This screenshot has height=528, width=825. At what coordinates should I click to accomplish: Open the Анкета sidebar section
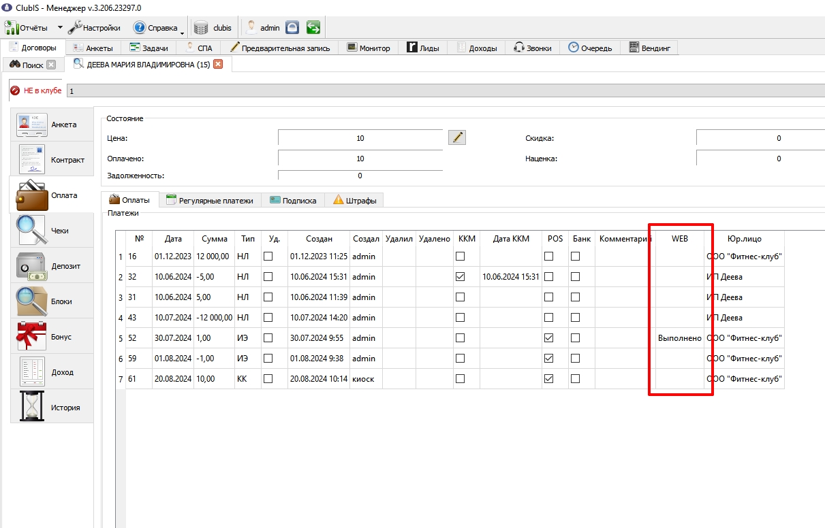coord(52,125)
